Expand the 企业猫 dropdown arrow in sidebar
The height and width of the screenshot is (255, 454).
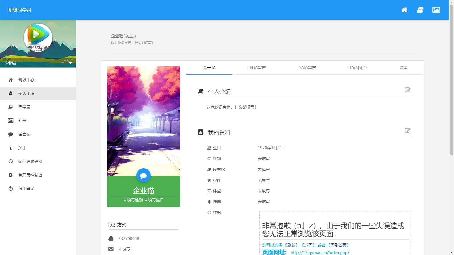70,63
